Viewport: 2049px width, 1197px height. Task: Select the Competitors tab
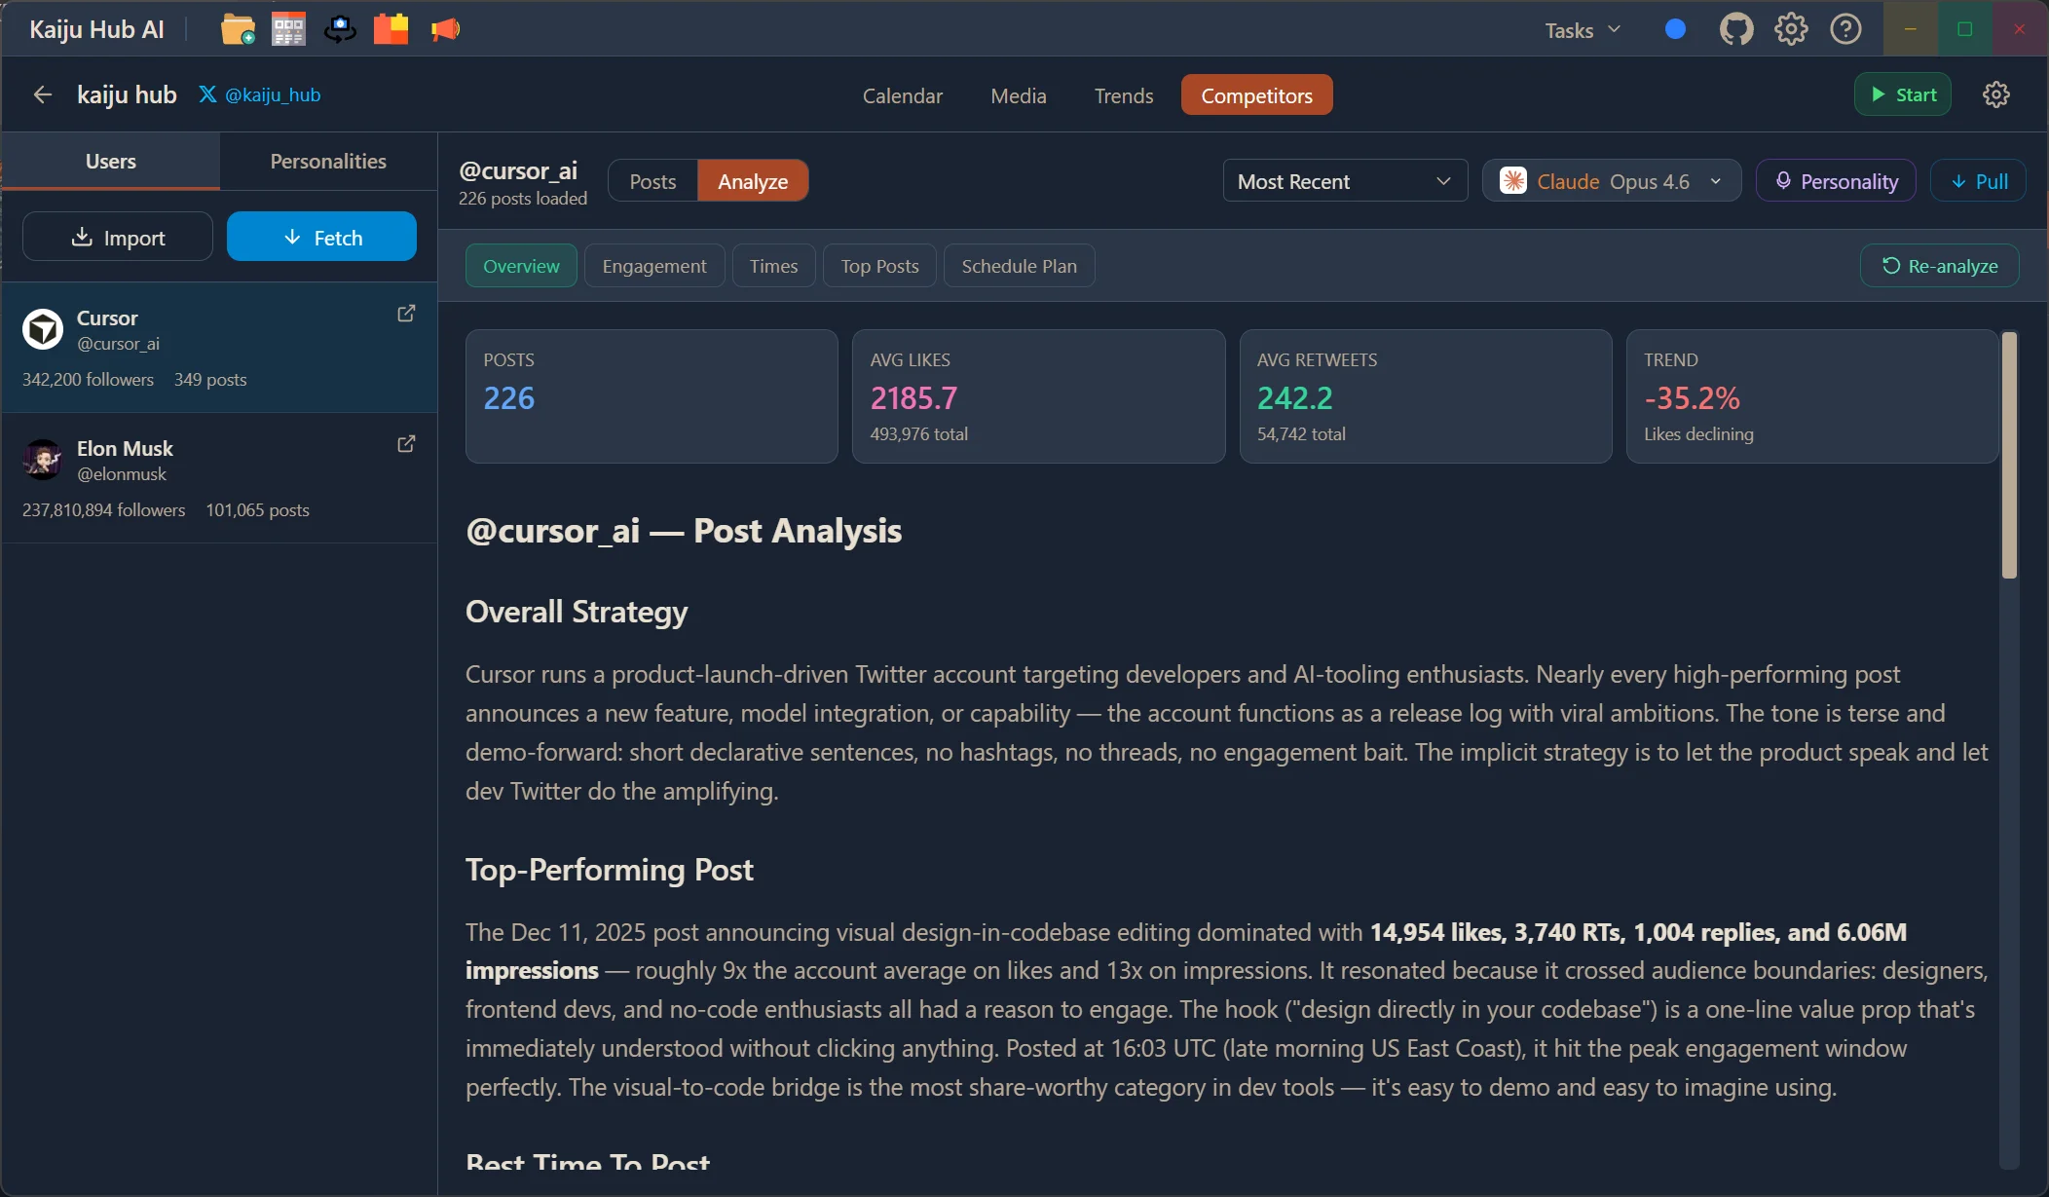[1256, 95]
